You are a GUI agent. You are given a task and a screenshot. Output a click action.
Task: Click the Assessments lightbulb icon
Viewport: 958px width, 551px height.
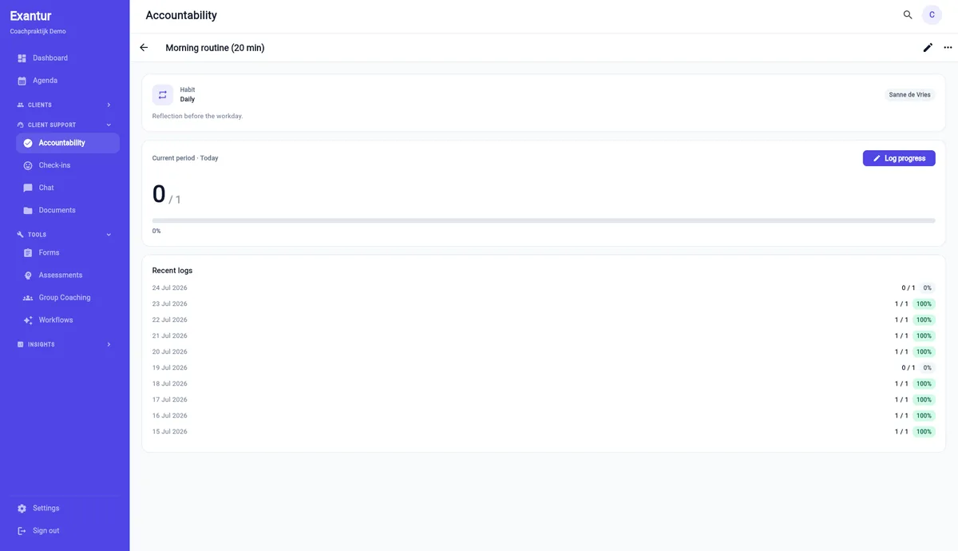pyautogui.click(x=28, y=275)
